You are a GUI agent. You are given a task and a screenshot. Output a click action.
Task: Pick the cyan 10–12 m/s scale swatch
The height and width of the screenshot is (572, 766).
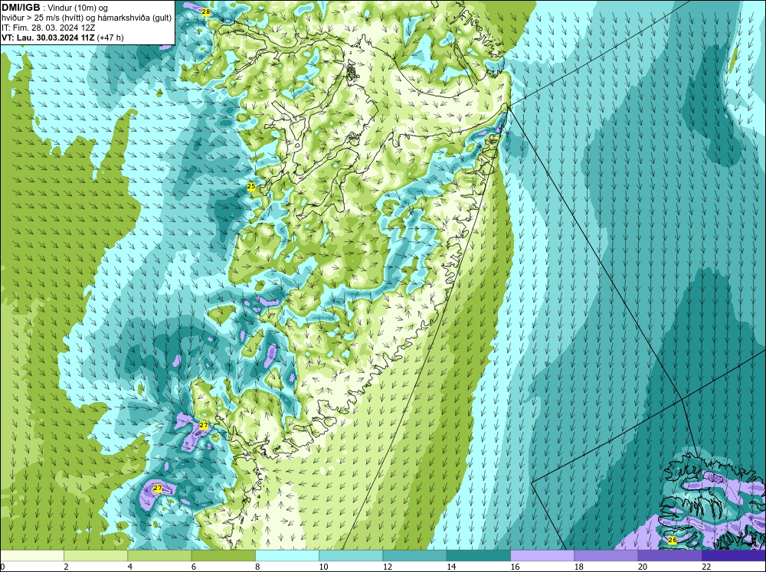[351, 555]
